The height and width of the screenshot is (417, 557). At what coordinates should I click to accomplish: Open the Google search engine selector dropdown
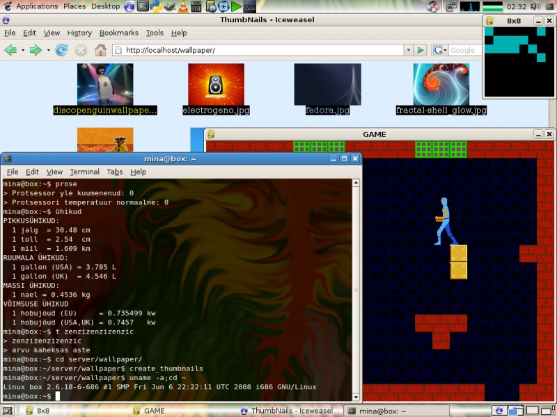pyautogui.click(x=439, y=50)
